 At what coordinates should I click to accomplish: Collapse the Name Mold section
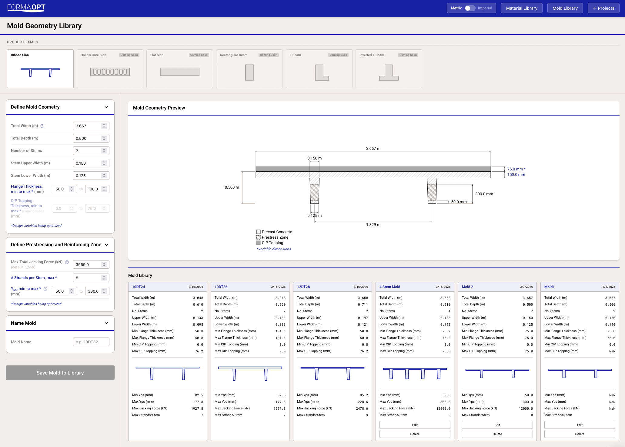point(106,323)
